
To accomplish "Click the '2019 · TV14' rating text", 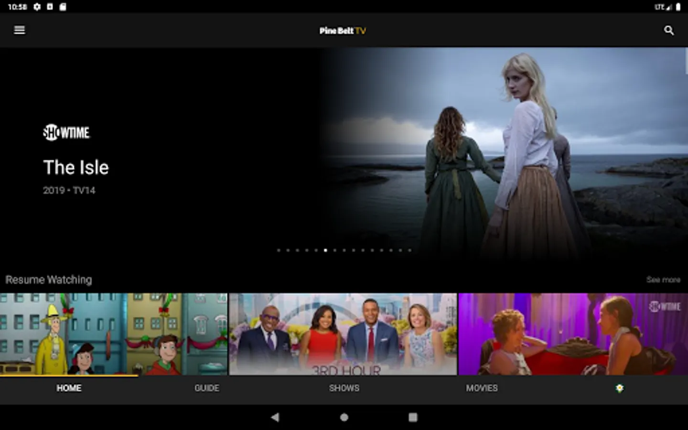I will [69, 190].
